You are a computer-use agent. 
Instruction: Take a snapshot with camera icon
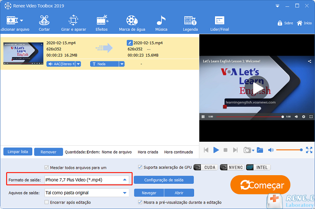click(247, 150)
